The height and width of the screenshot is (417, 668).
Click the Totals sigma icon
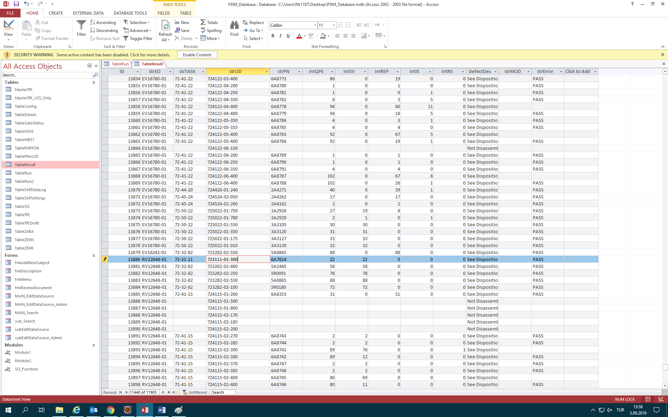tap(203, 22)
